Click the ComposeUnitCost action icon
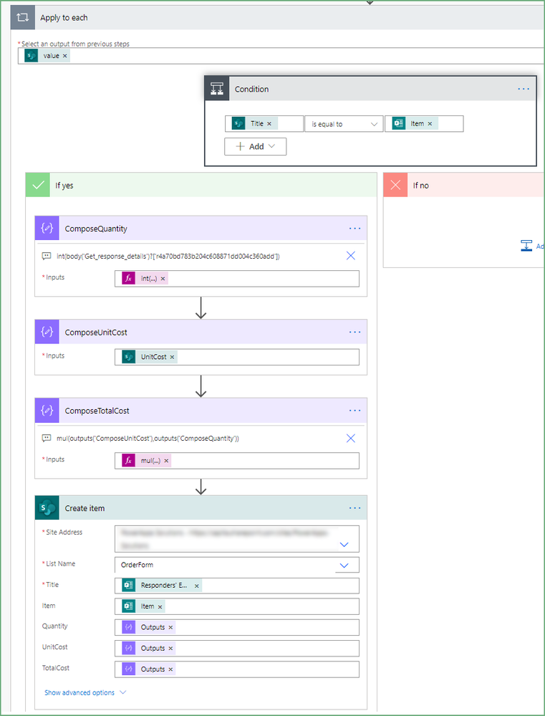Screen dimensions: 545x716 click(x=47, y=332)
